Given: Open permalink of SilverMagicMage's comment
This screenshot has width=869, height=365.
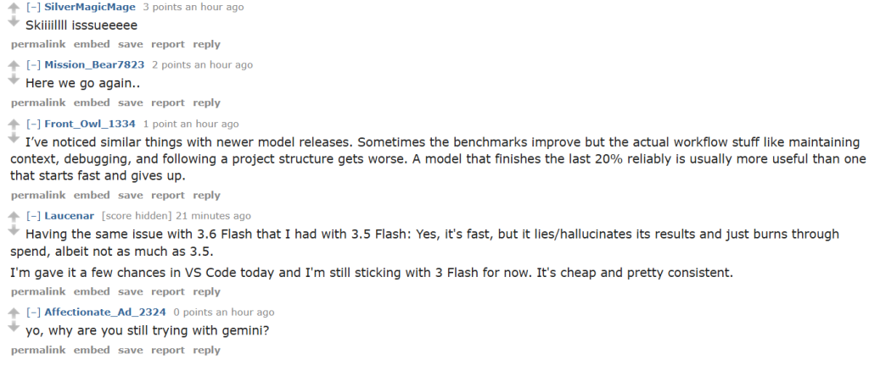Looking at the screenshot, I should 38,44.
